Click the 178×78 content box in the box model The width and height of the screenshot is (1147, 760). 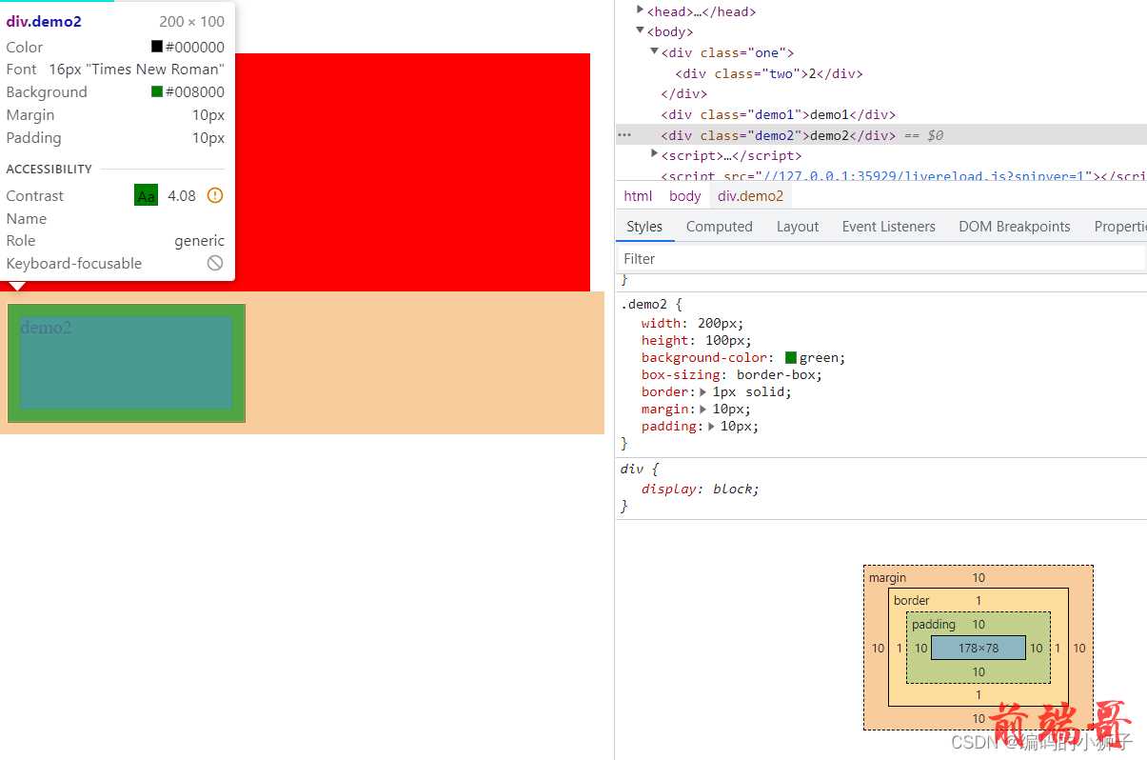[979, 648]
